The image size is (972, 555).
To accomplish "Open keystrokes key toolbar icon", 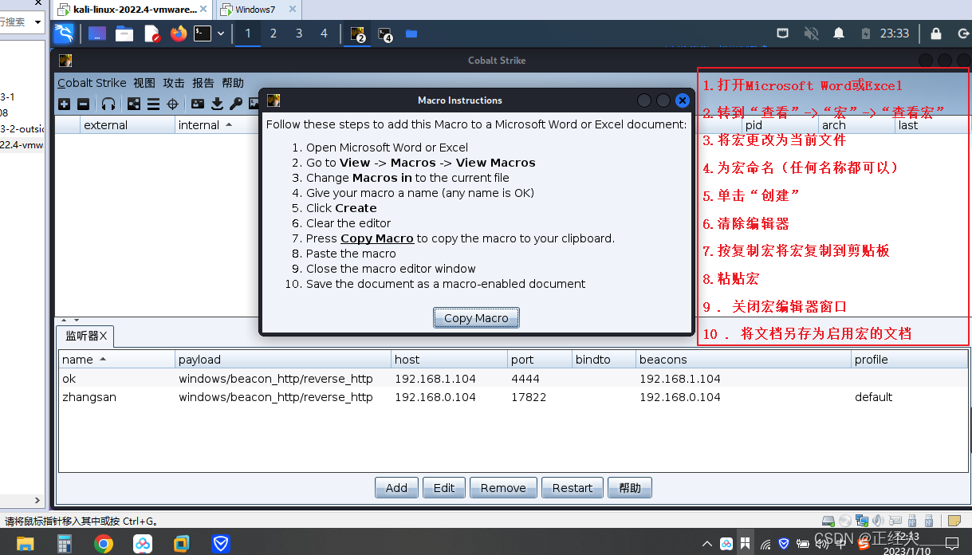I will [236, 104].
